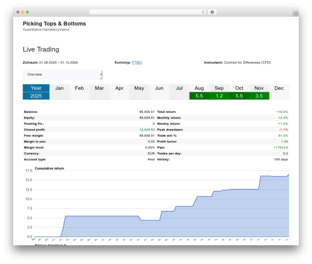Click the Profit factor value 7.88
The height and width of the screenshot is (264, 312).
[x=285, y=142]
